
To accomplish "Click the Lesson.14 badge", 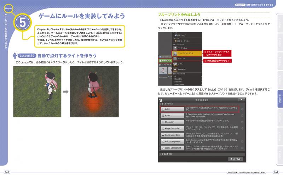I will click(x=27, y=56).
